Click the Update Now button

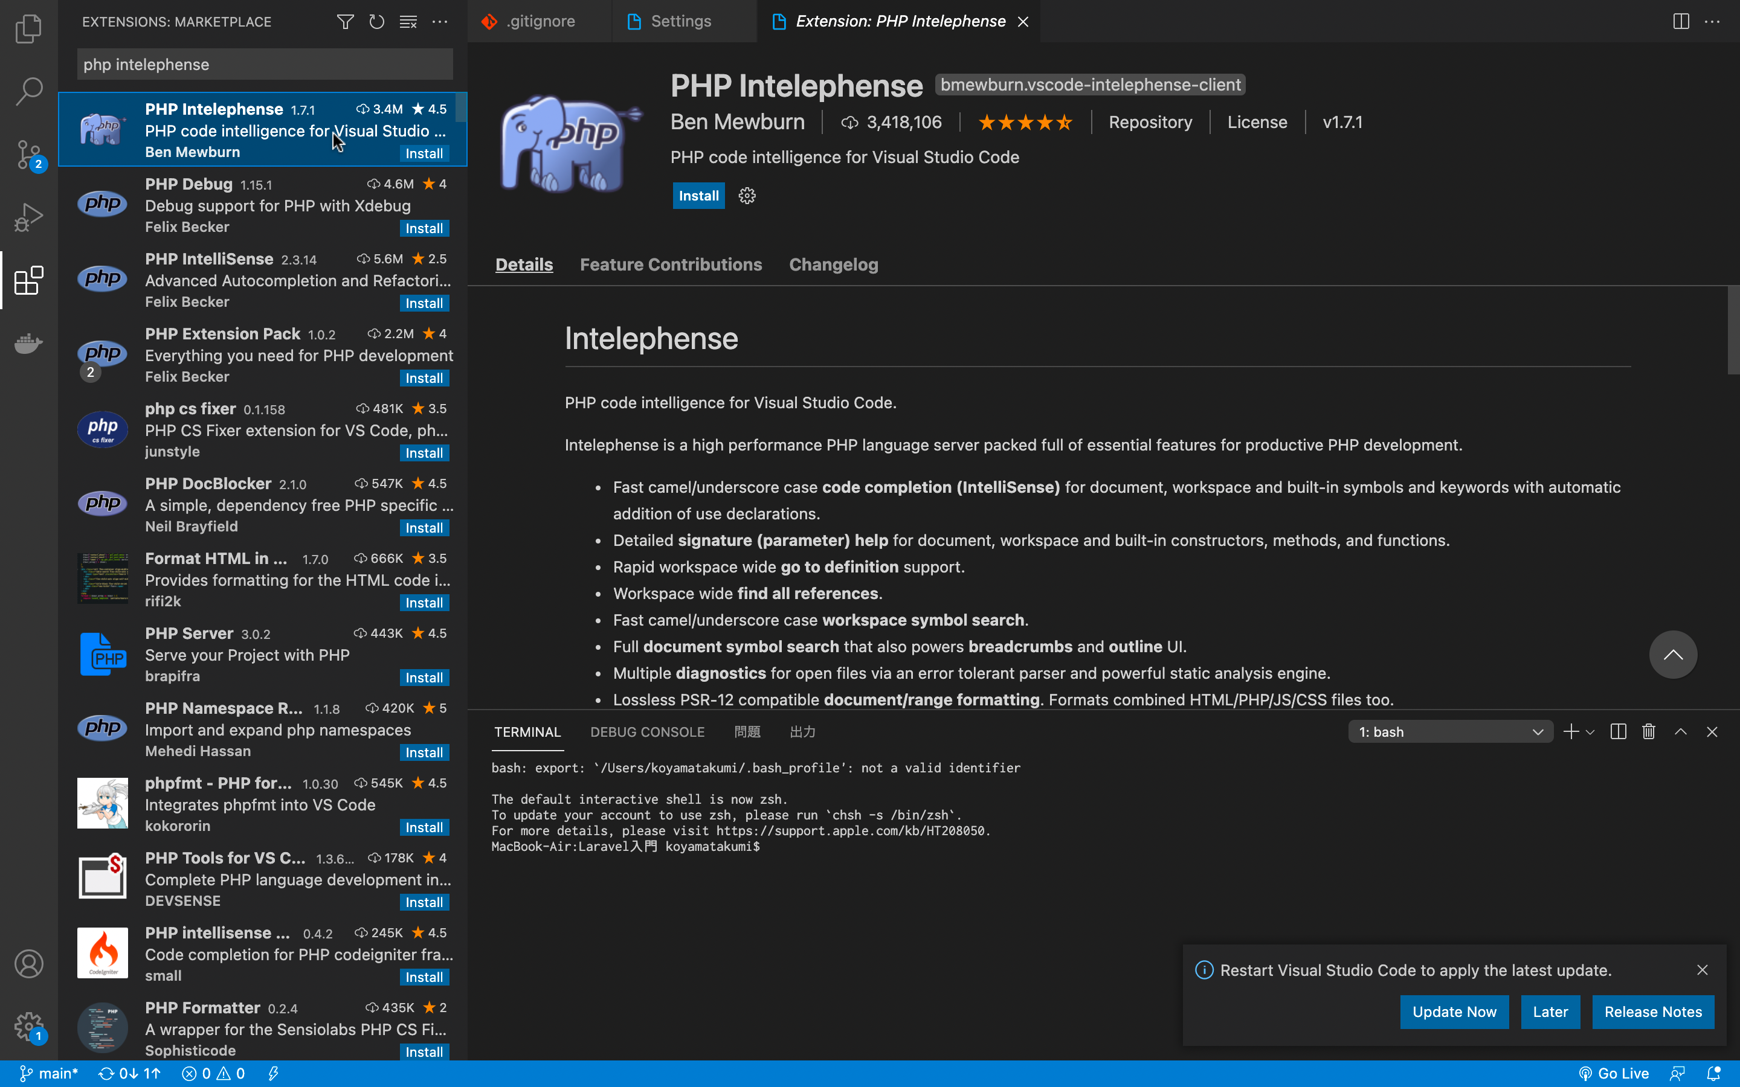1454,1012
